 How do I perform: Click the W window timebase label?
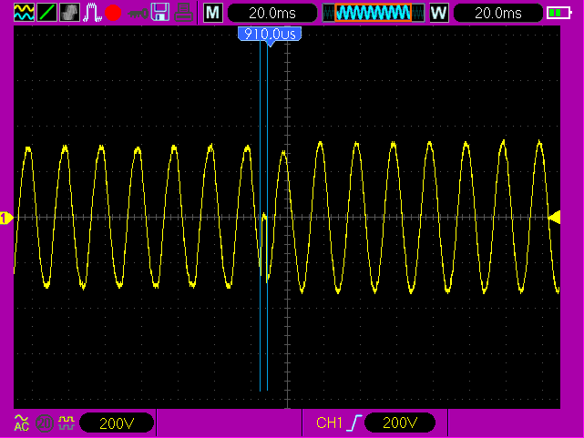click(438, 13)
